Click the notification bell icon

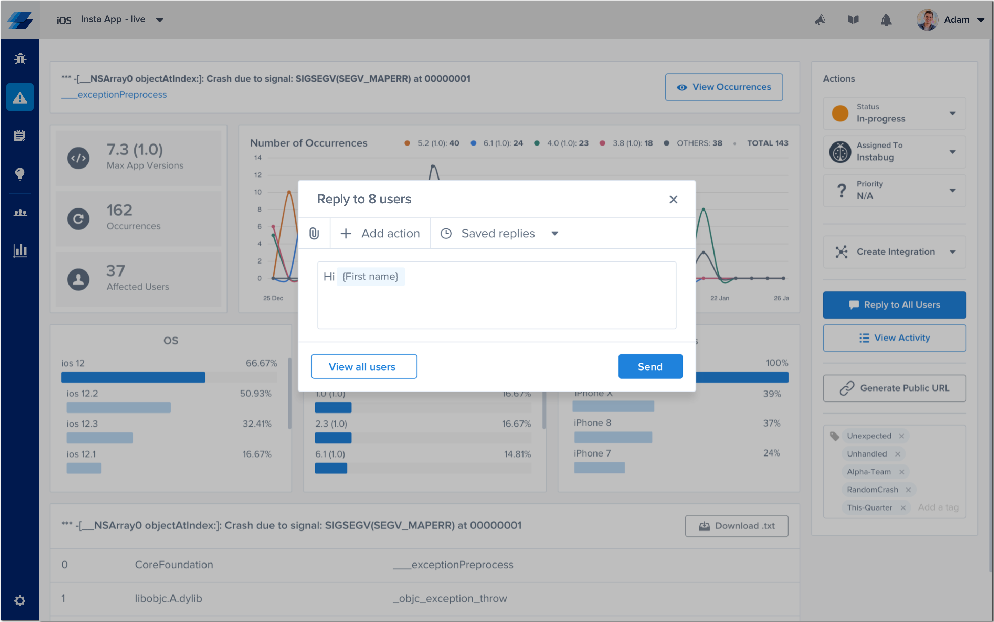886,20
